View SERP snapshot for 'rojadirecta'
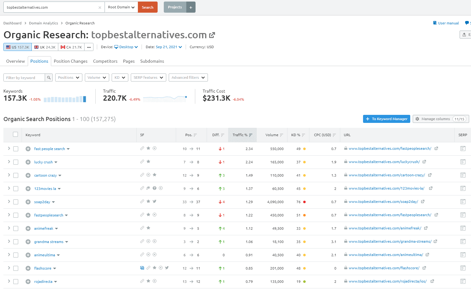 [463, 281]
